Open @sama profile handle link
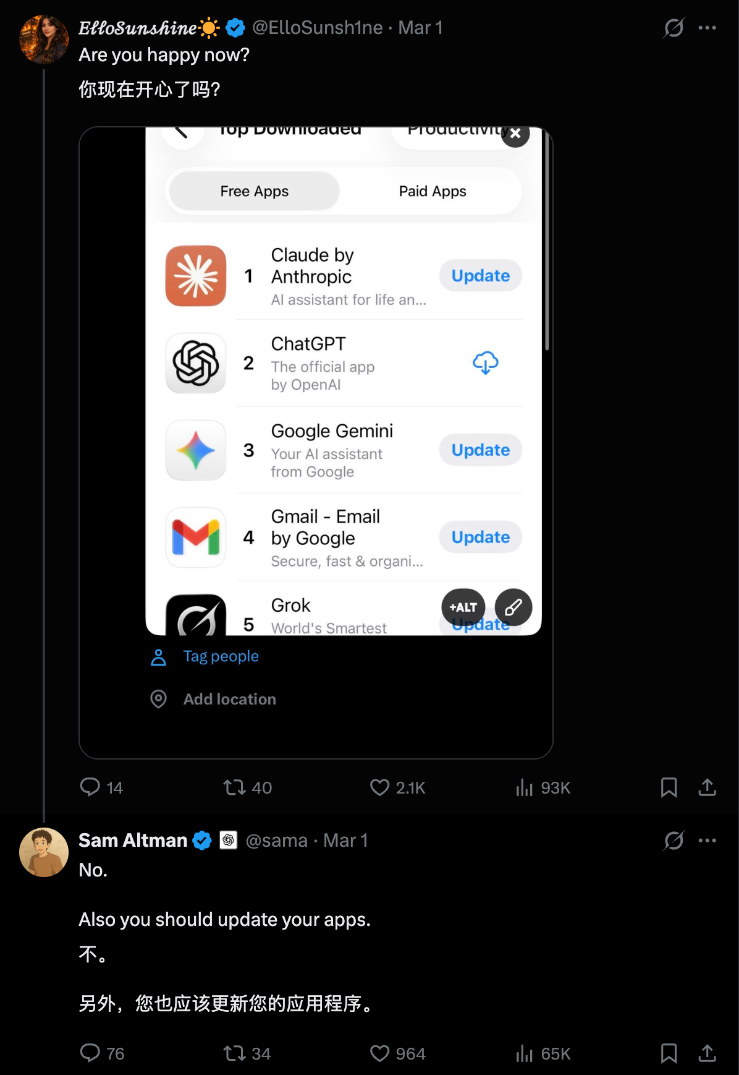The image size is (739, 1075). pyautogui.click(x=276, y=841)
